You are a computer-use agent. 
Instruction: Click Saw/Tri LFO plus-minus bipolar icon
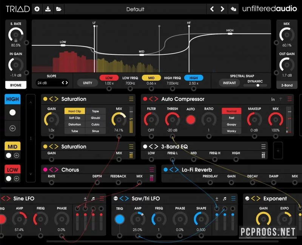pyautogui.click(x=217, y=199)
